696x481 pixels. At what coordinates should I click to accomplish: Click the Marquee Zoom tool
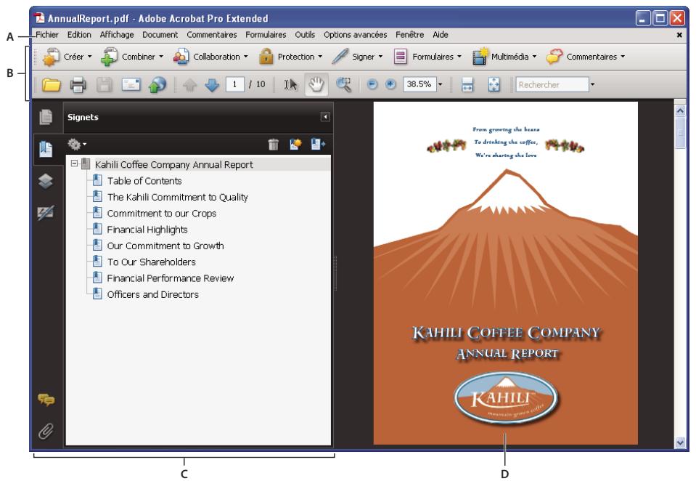click(x=343, y=84)
